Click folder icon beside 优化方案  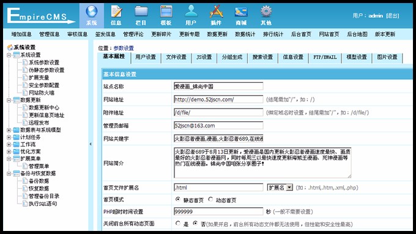click(17, 152)
